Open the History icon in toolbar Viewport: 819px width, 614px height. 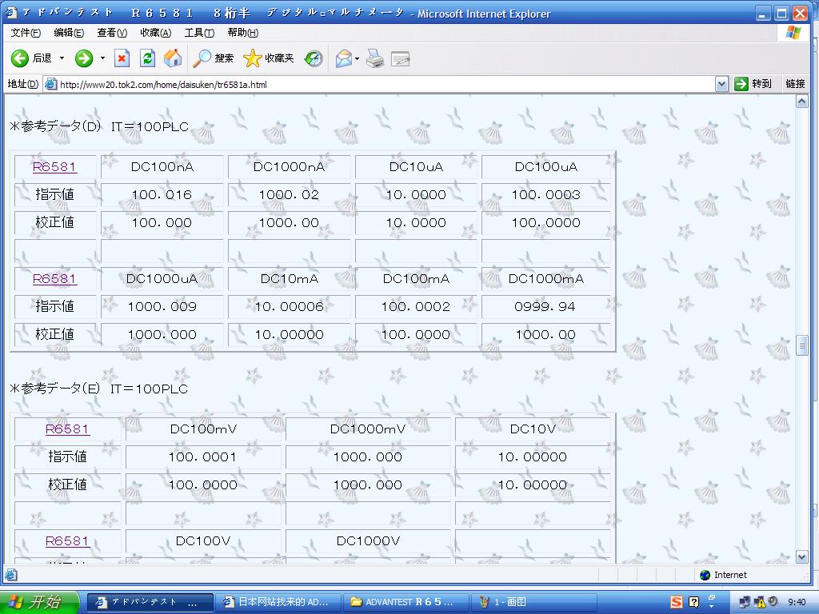pyautogui.click(x=314, y=58)
